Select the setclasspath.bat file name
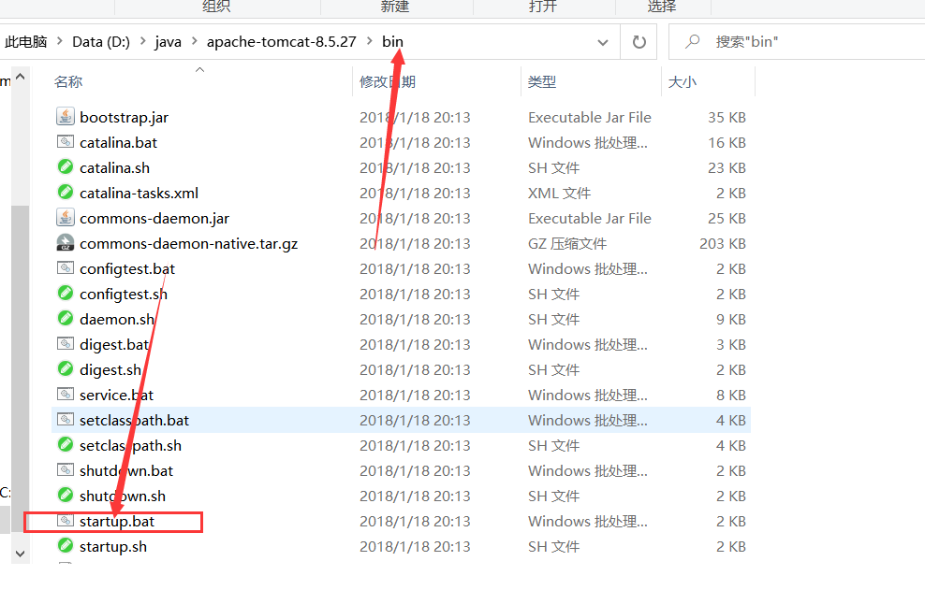The width and height of the screenshot is (925, 590). coord(135,420)
